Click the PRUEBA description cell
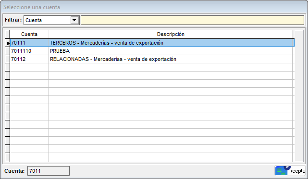This screenshot has width=308, height=179. coord(171,51)
